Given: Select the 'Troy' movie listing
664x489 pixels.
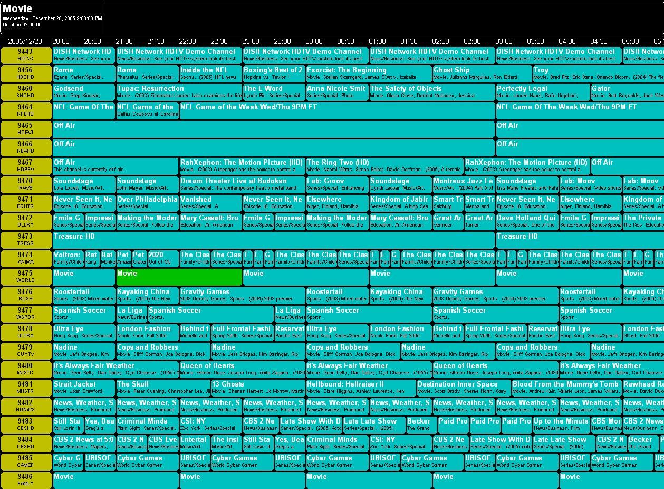Looking at the screenshot, I should [599, 74].
